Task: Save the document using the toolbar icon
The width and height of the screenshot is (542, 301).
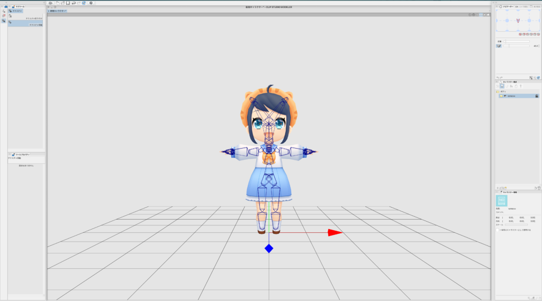Action: 68,3
